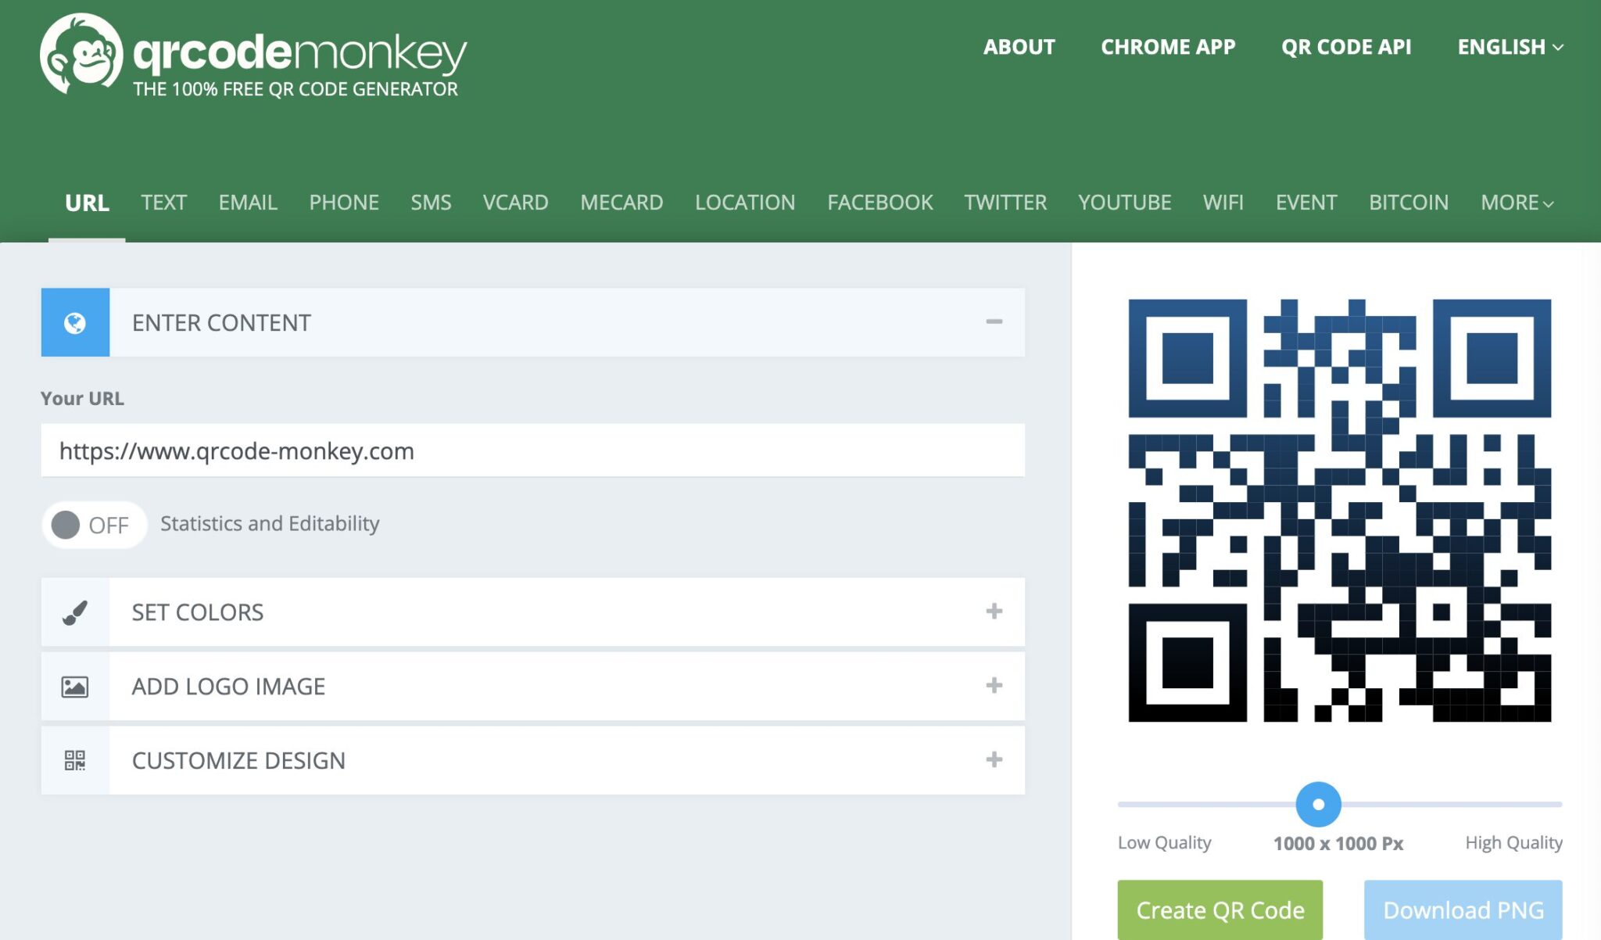Viewport: 1601px width, 940px height.
Task: Click the QRCode Monkey logo
Action: click(x=250, y=55)
